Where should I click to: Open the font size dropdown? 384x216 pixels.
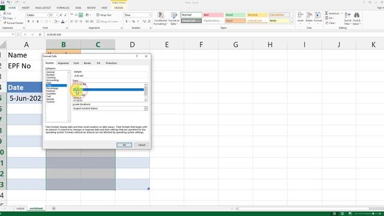[56, 15]
